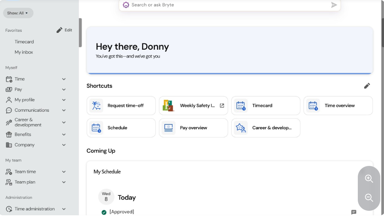The height and width of the screenshot is (216, 384).
Task: Click the send arrow in the search bar
Action: (334, 5)
